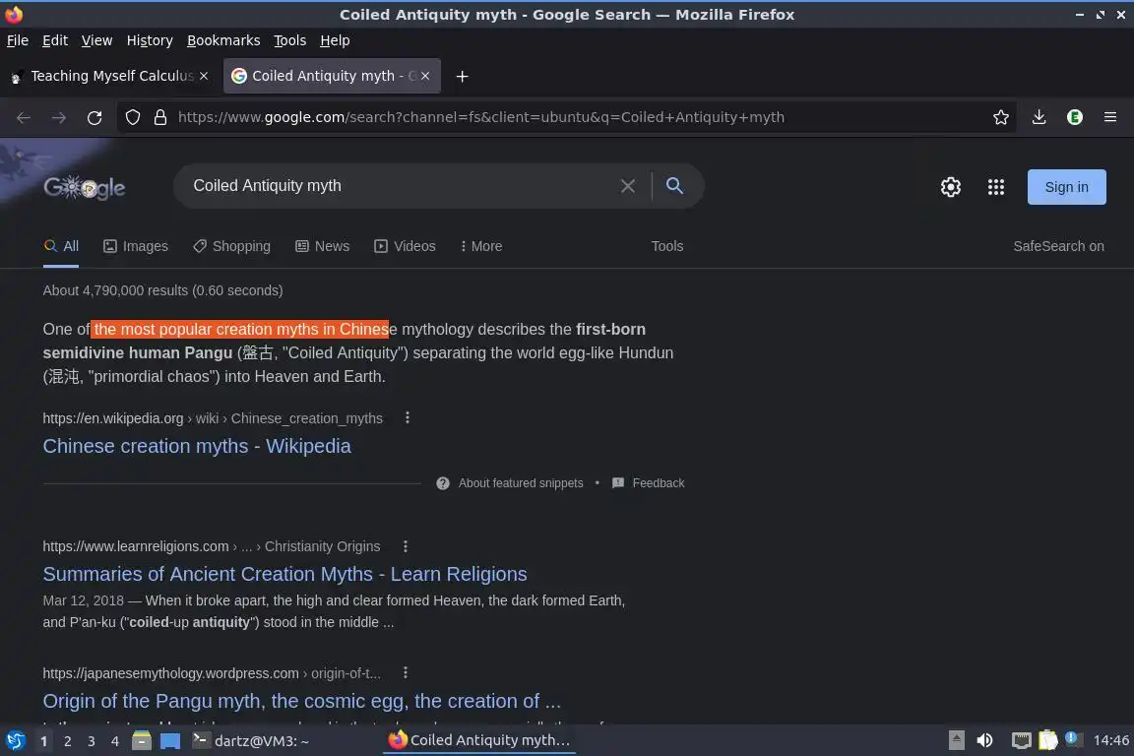Close the Coiled Antiquity myth tab

pos(425,75)
